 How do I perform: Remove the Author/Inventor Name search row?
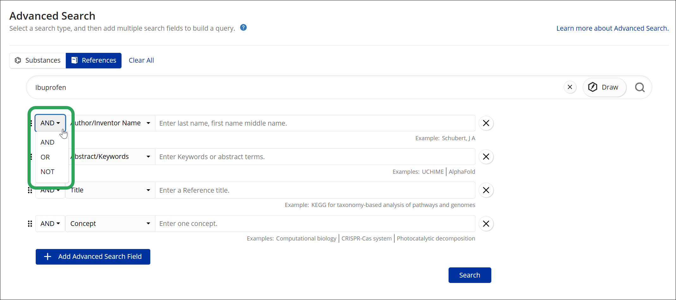(486, 123)
